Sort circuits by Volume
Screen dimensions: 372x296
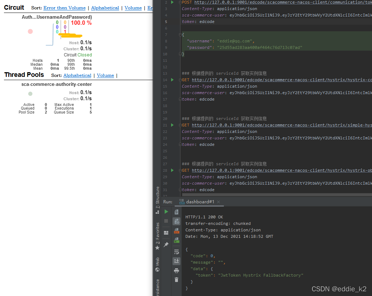tap(133, 8)
